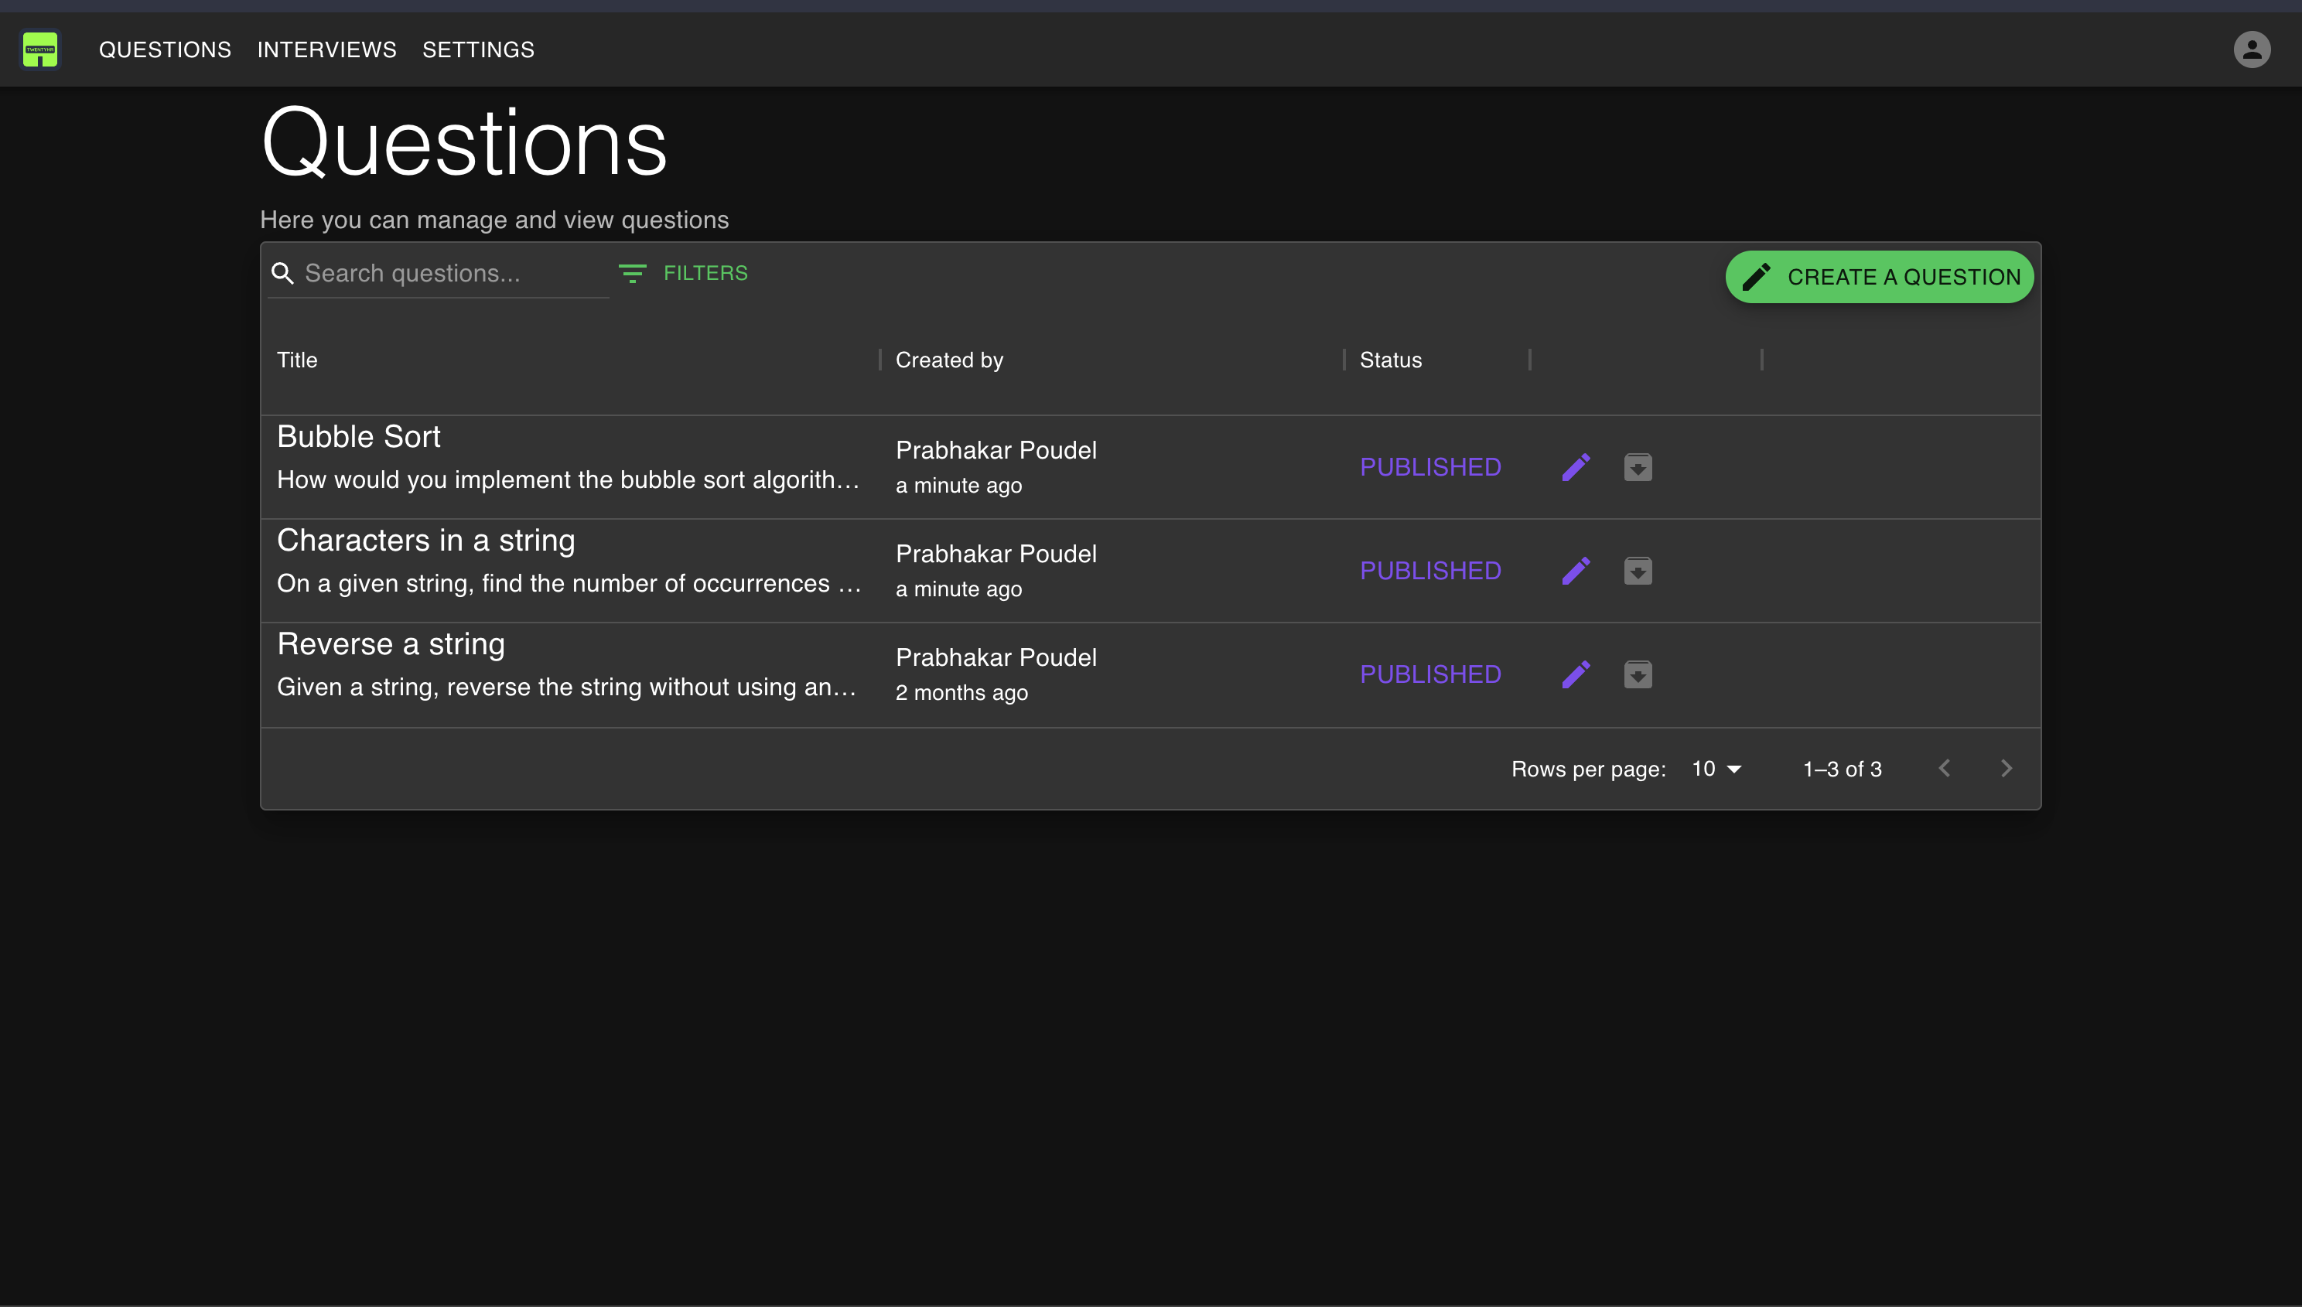Click the filter lines icon
The width and height of the screenshot is (2302, 1307).
[x=632, y=273]
